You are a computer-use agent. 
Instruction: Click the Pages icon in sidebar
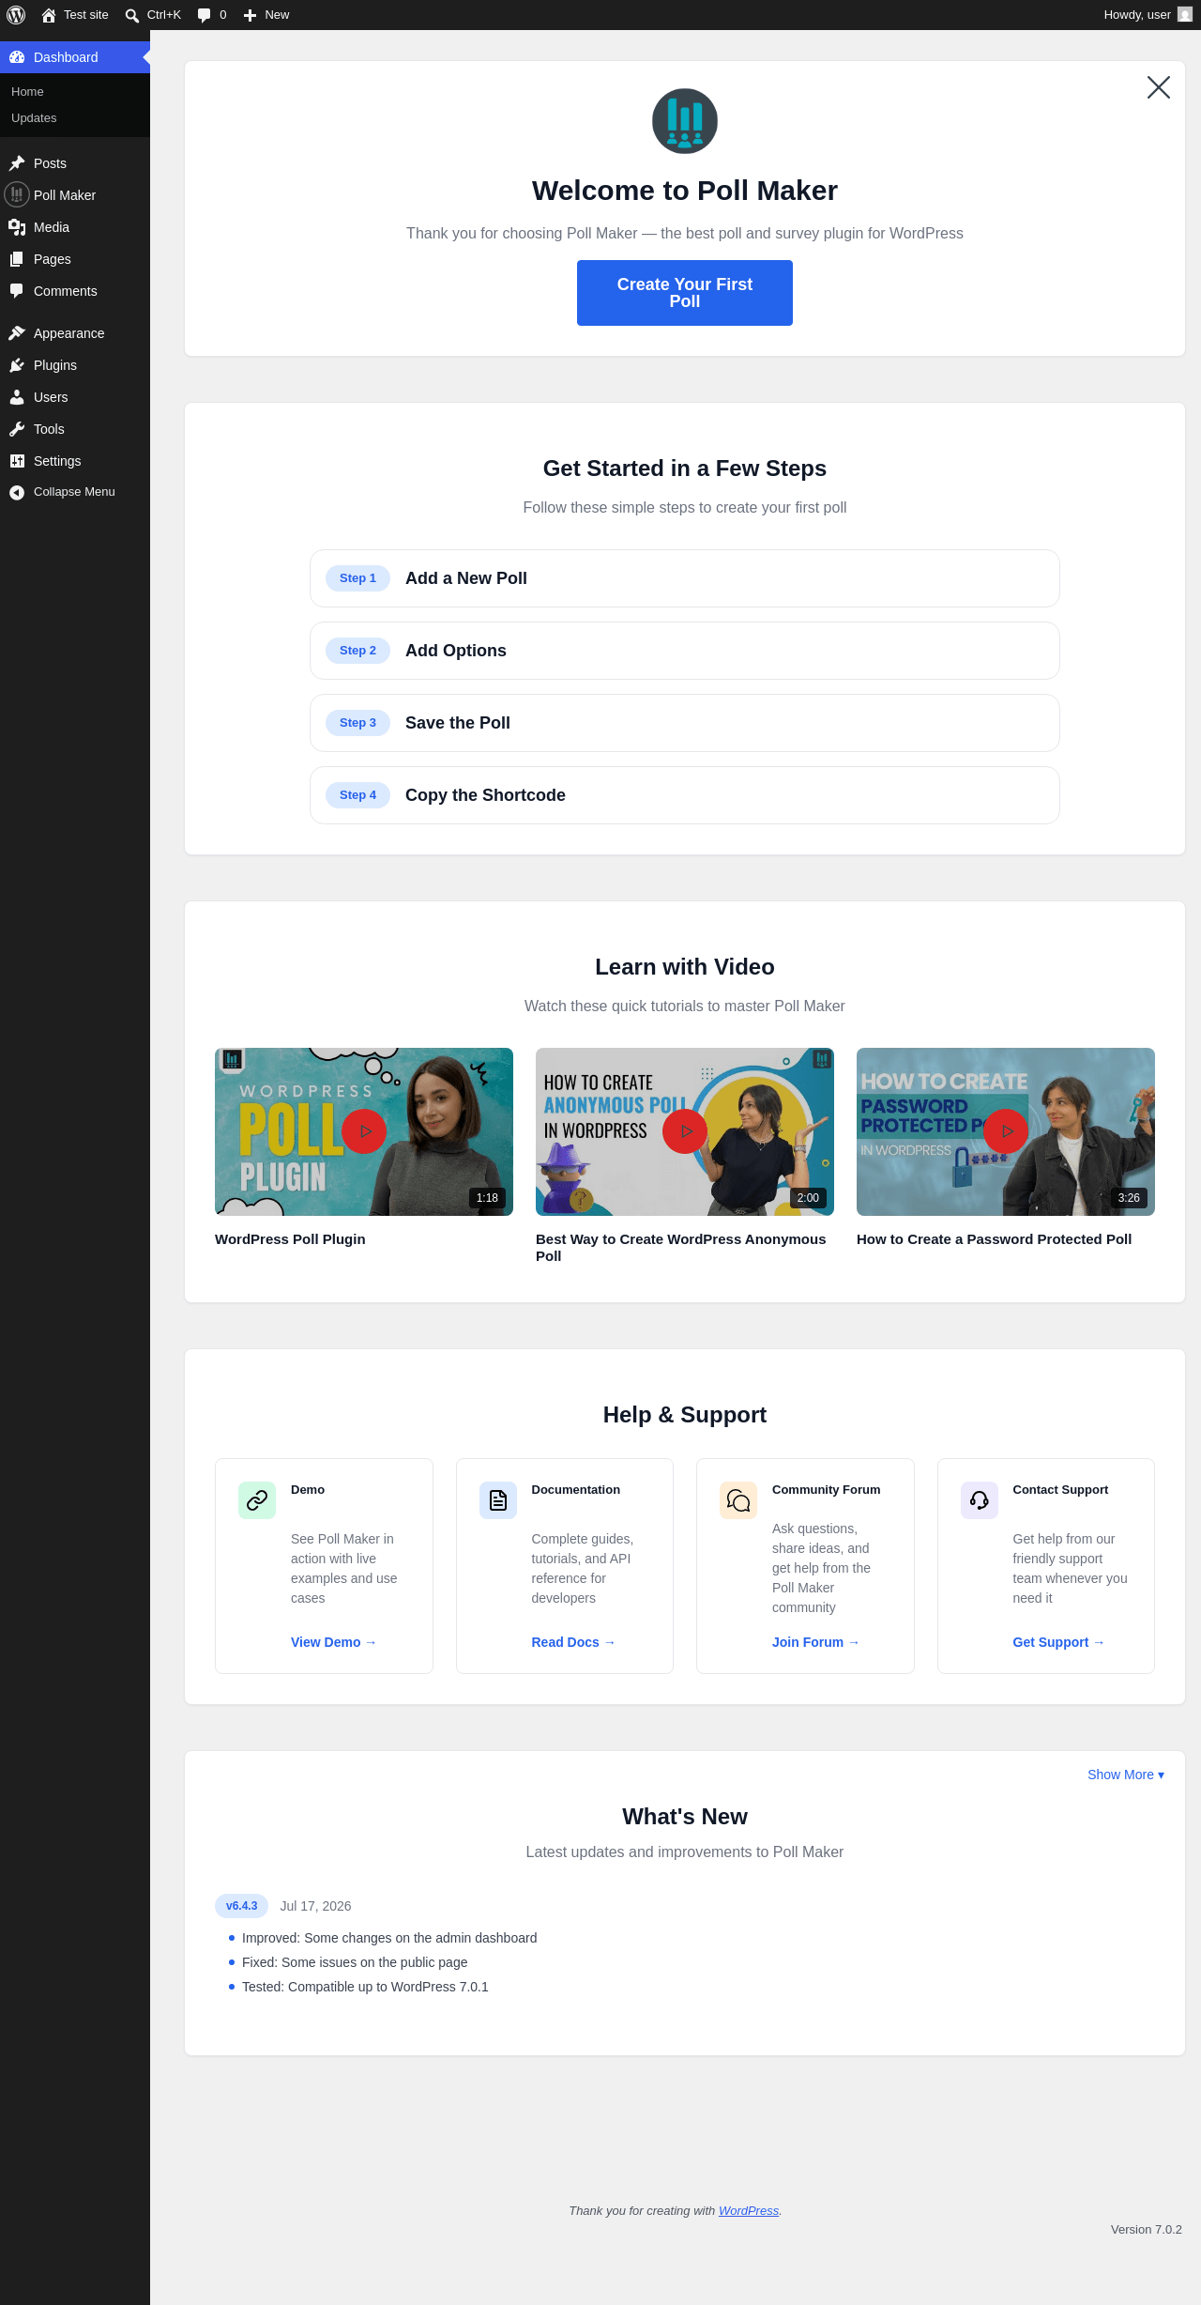click(x=17, y=259)
